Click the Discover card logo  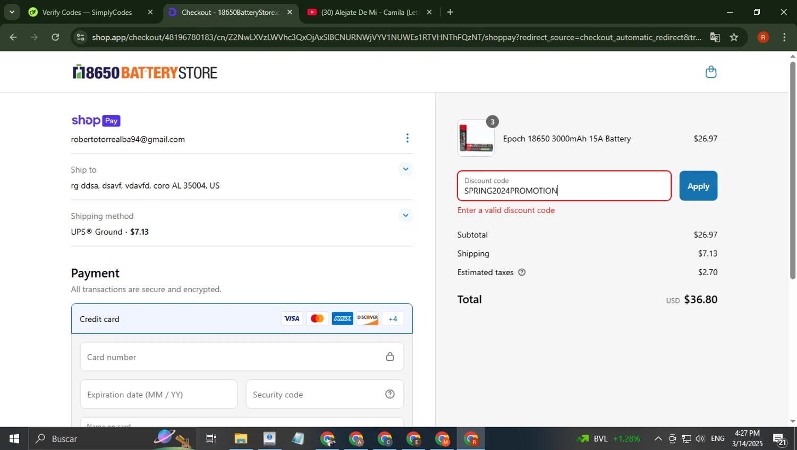[x=368, y=319]
